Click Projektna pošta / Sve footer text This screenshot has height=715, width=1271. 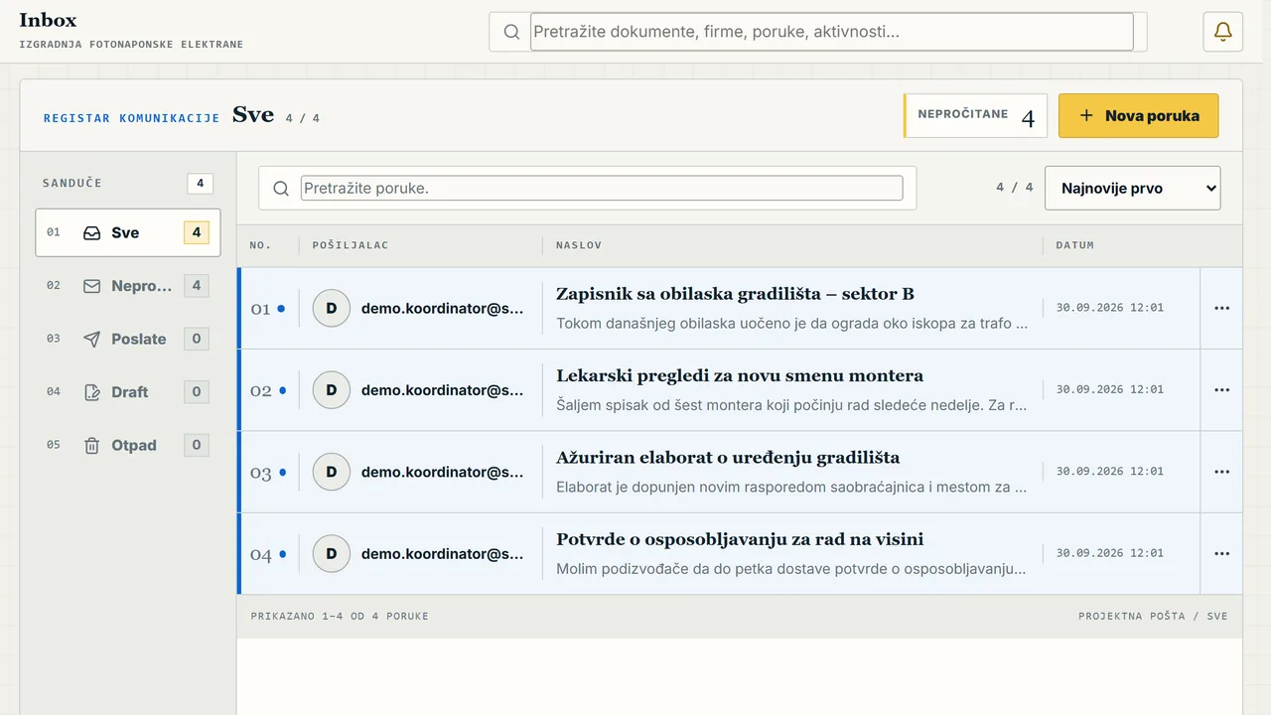click(1153, 617)
